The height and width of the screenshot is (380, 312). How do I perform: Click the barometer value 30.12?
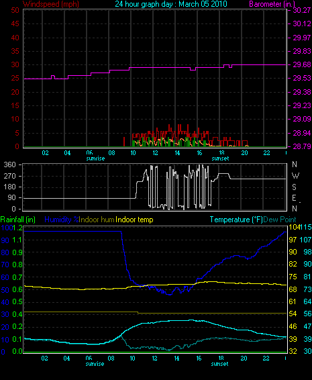(x=302, y=23)
